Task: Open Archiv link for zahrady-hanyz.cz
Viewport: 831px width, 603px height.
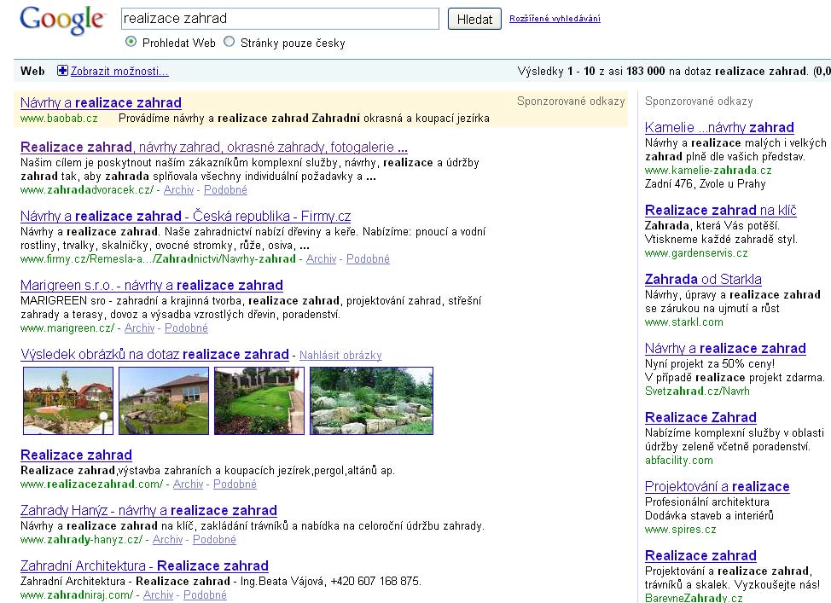Action: tap(167, 539)
